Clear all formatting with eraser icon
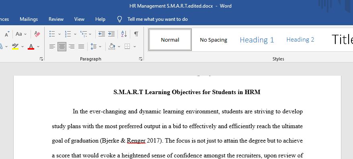The width and height of the screenshot is (353, 159). [37, 34]
